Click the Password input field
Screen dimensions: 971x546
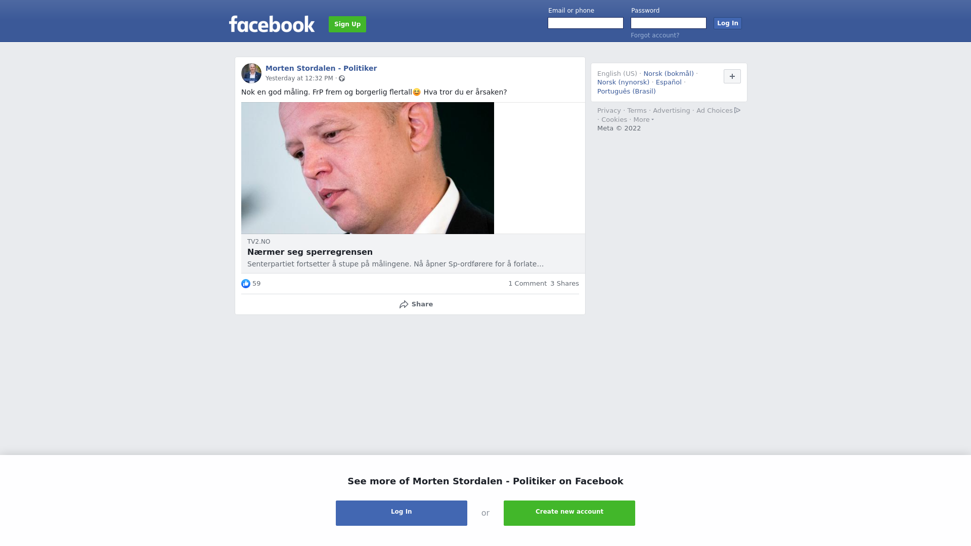669,23
